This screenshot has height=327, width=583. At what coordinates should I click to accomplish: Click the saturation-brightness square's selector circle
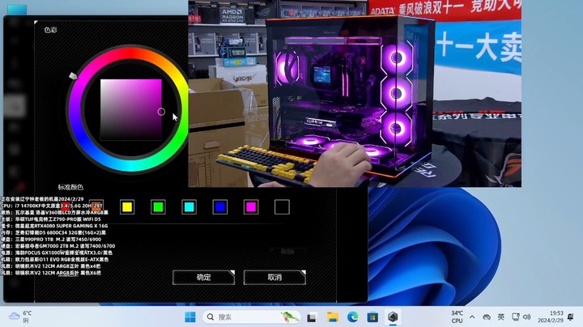click(x=161, y=112)
